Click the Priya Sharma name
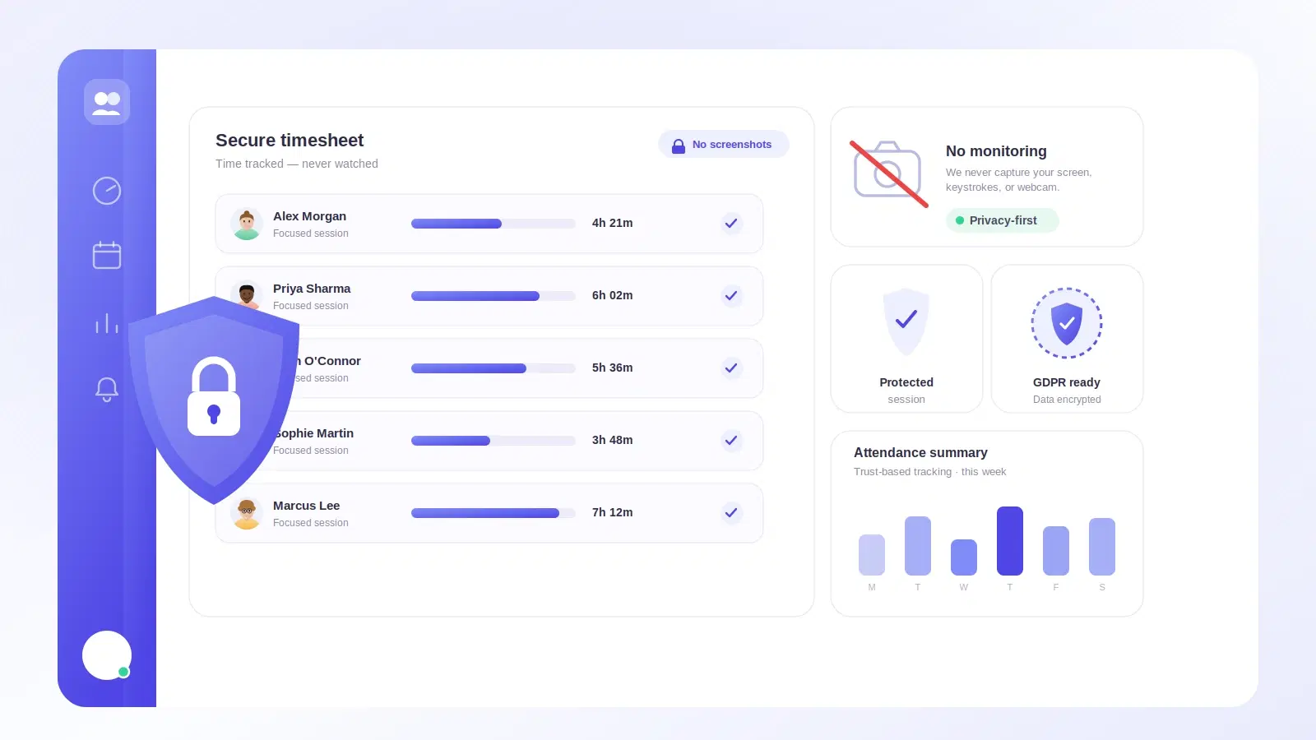Screen dimensions: 1316x740 coord(312,289)
